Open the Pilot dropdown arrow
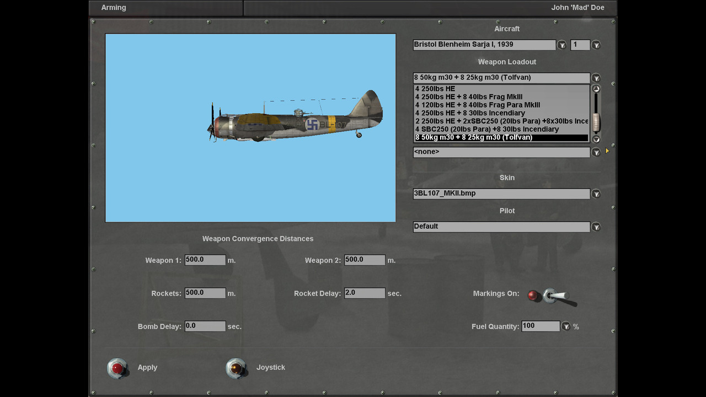This screenshot has height=397, width=706. 596,227
